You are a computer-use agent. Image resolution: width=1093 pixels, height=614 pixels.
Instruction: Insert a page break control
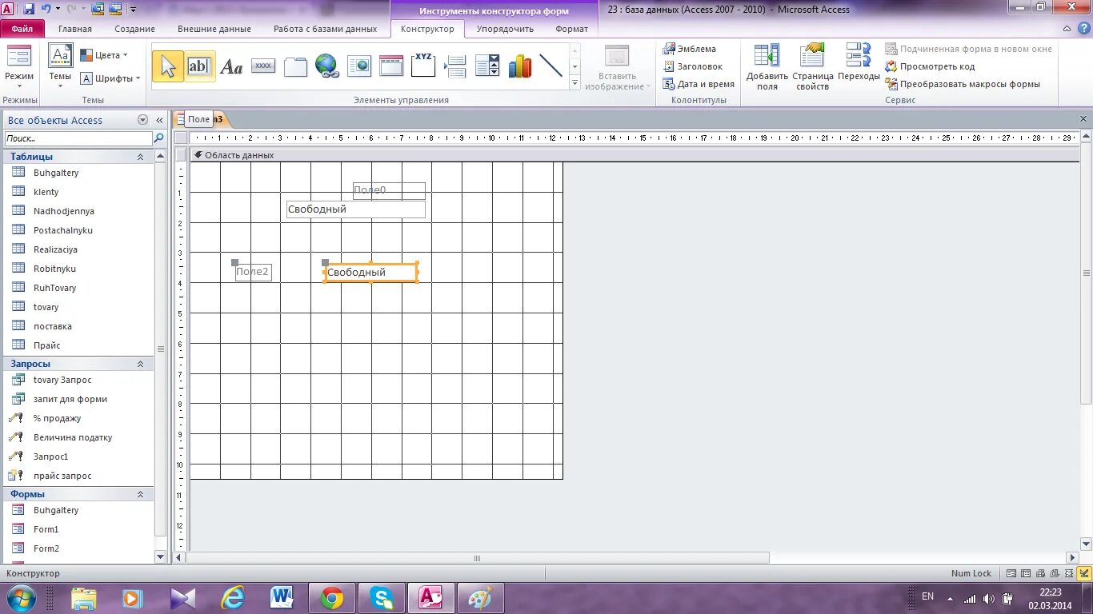click(455, 66)
